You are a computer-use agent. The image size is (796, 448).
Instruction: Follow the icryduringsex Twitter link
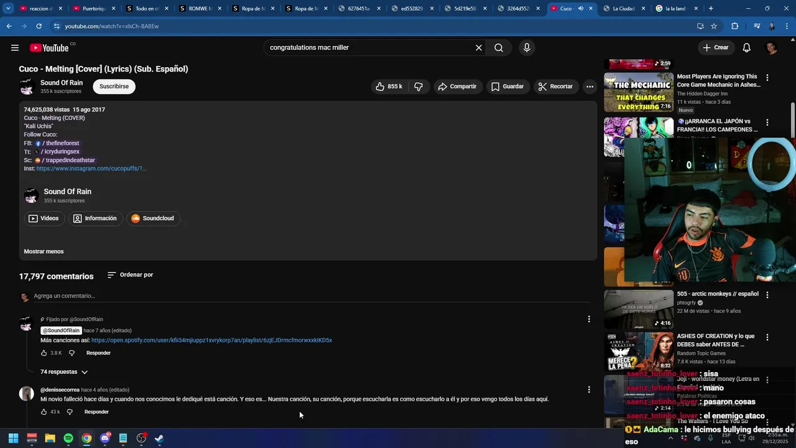57,152
